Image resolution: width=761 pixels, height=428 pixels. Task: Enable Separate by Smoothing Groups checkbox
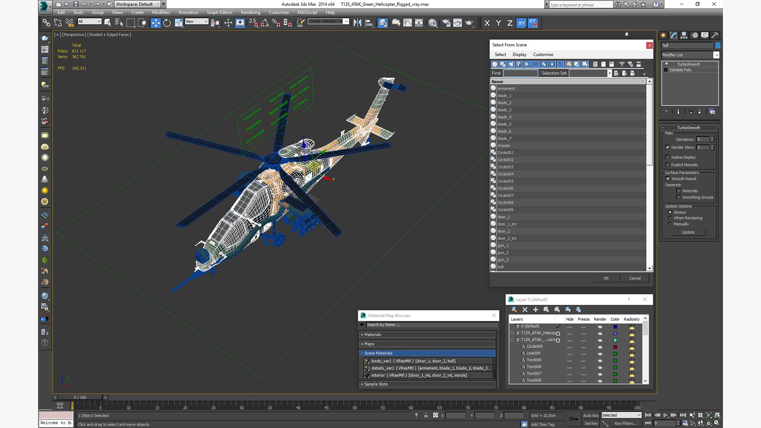pyautogui.click(x=679, y=197)
